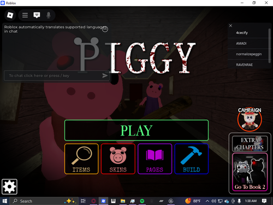Toggle the chat window icon

click(37, 15)
